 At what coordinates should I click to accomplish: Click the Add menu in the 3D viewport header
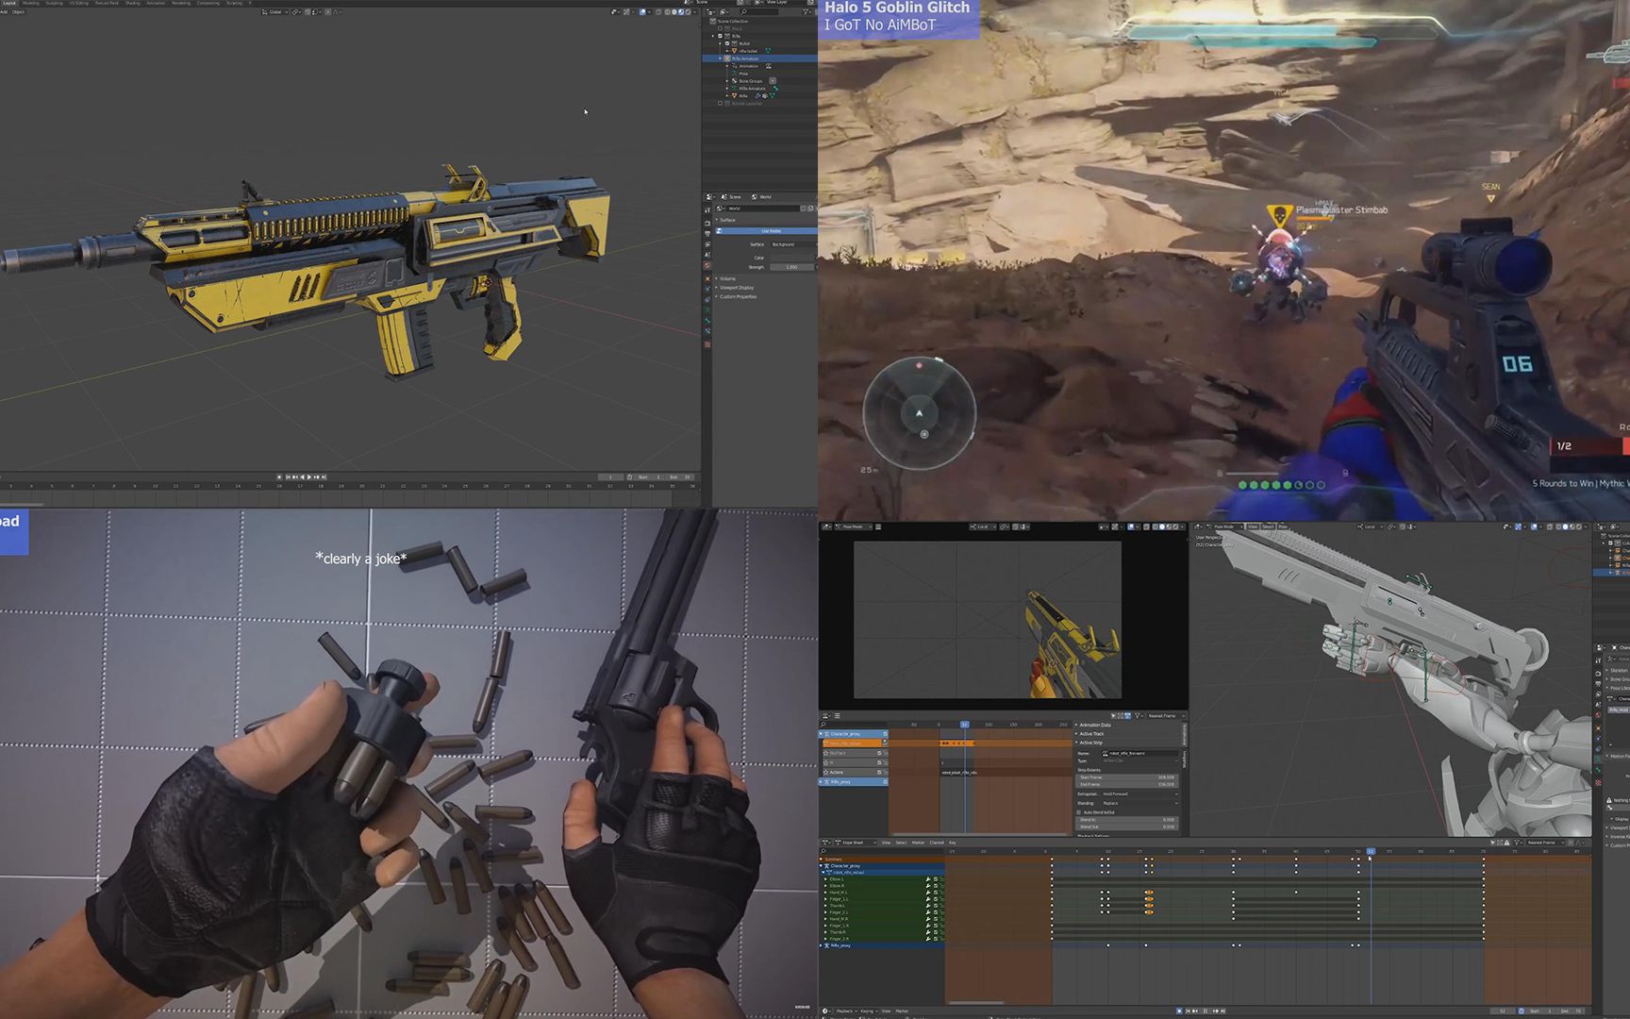pyautogui.click(x=5, y=12)
